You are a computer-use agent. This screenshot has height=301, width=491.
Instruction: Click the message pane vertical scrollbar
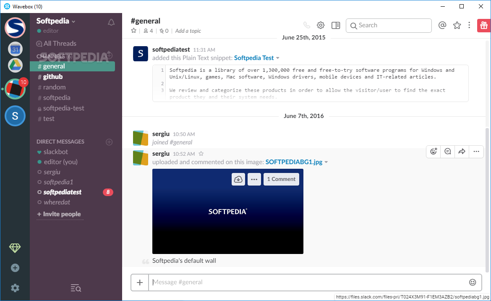[x=487, y=201]
